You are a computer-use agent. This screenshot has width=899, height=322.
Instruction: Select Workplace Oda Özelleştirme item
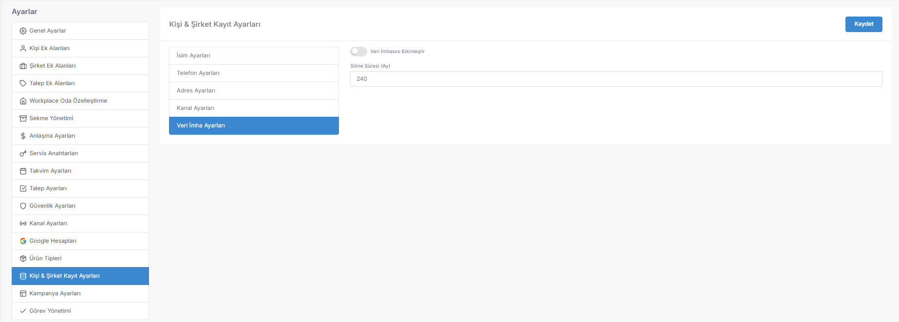(80, 101)
